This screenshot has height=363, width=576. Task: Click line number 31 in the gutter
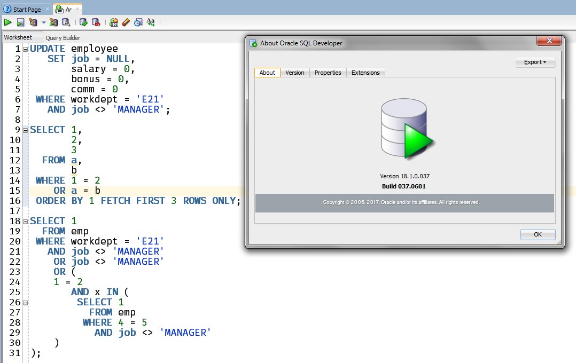(x=15, y=353)
